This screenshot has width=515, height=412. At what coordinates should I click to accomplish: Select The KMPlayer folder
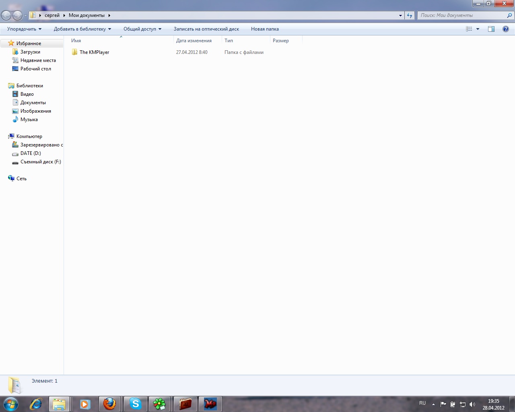click(x=94, y=52)
